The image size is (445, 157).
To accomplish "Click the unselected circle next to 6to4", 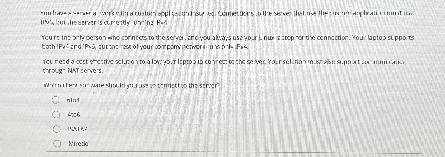I will point(57,100).
